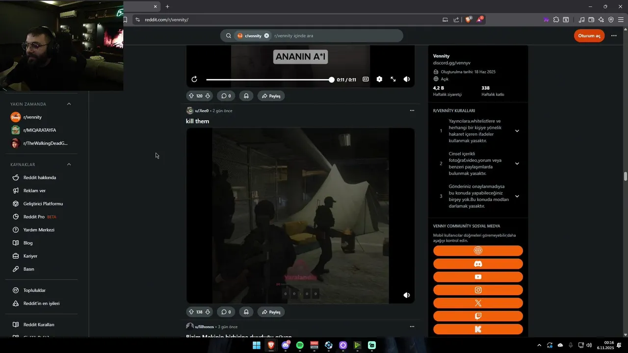Screen dimensions: 628x353
Task: Open Spotify from the taskbar
Action: [300, 345]
